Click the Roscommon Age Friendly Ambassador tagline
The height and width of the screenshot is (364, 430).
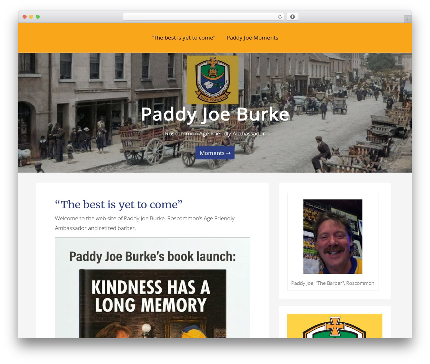coord(215,133)
